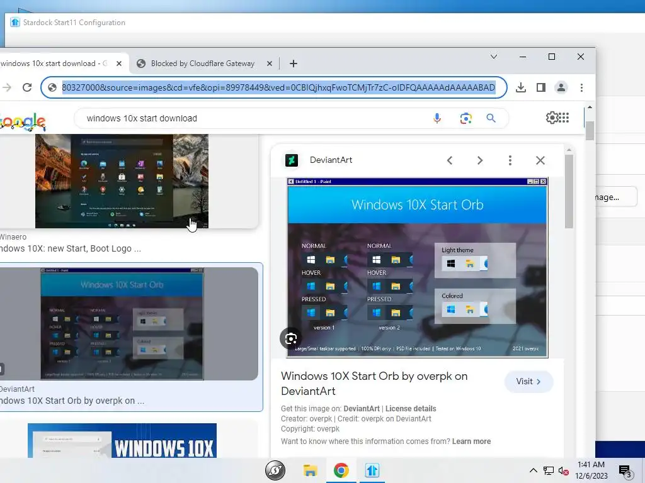Open Chrome downloads icon
Image resolution: width=645 pixels, height=483 pixels.
(521, 87)
